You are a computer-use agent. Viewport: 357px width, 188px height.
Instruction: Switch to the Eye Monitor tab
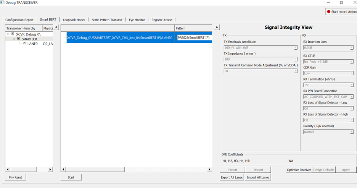(x=137, y=20)
